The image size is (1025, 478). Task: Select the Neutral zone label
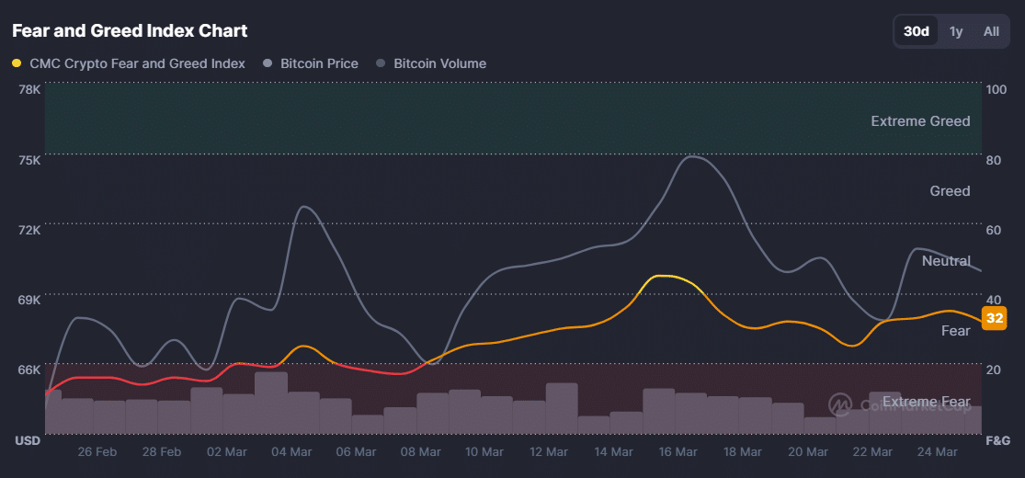click(946, 261)
